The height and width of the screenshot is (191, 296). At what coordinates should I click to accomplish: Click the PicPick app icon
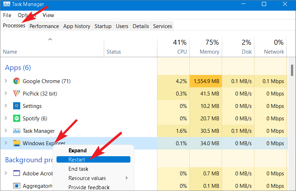click(x=17, y=93)
